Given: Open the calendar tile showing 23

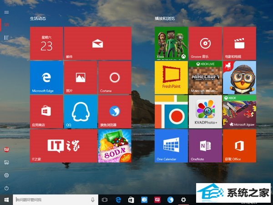Looking at the screenshot, I should click(x=46, y=43).
